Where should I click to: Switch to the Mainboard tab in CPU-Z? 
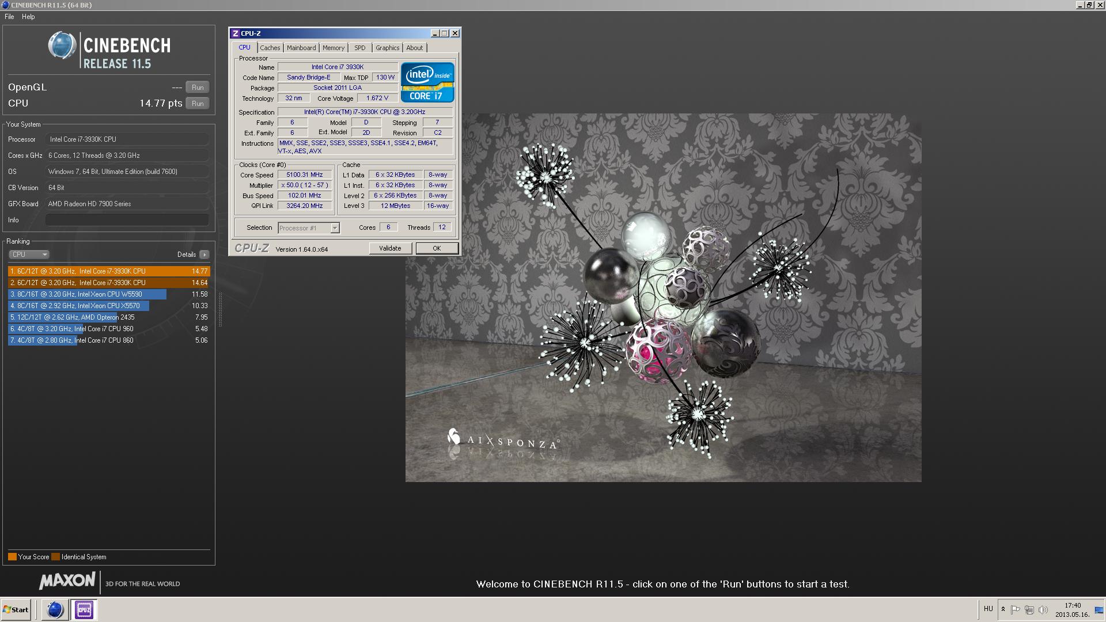pyautogui.click(x=301, y=48)
